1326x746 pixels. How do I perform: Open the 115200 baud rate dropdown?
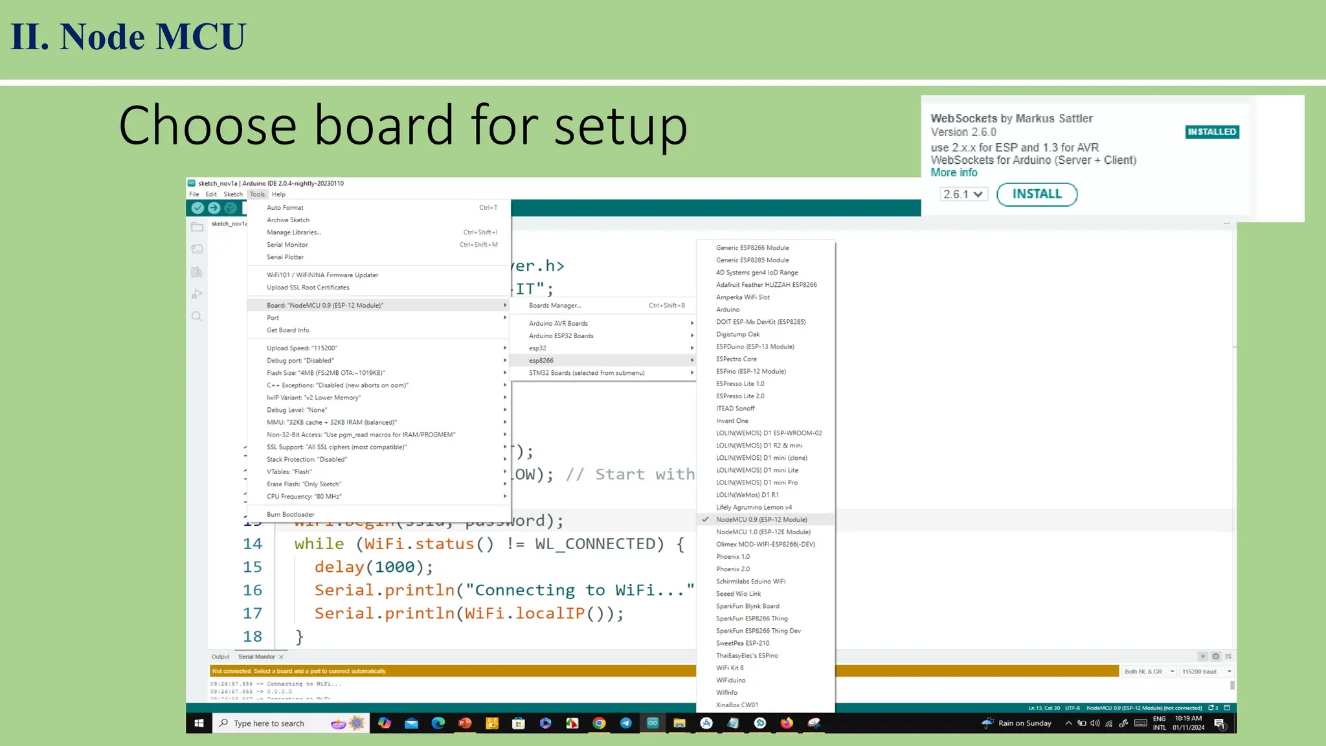(1206, 672)
